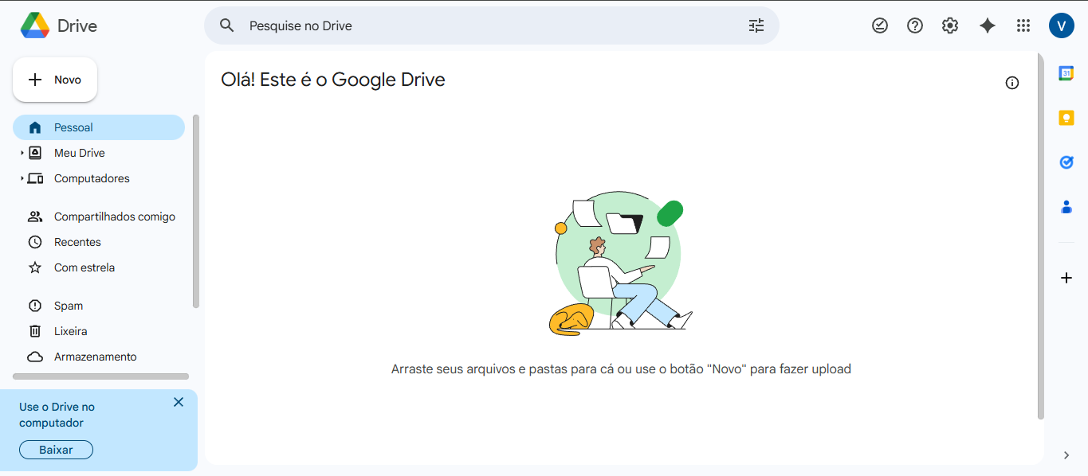The height and width of the screenshot is (476, 1088).
Task: Open the Google apps grid
Action: click(x=1023, y=25)
